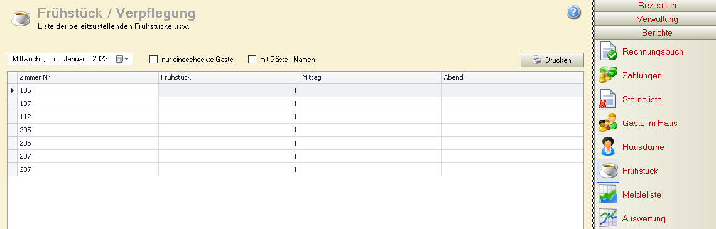Viewport: 716px width, 229px height.
Task: Select the Frühstück coffee cup sidebar icon
Action: 608,171
